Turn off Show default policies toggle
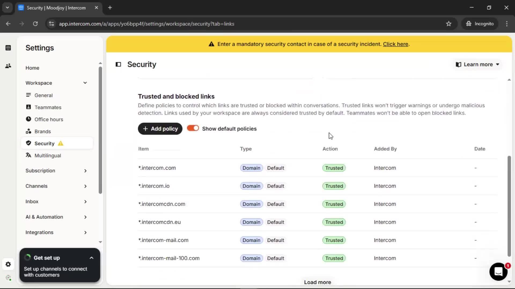Viewport: 515px width, 289px height. 193,128
